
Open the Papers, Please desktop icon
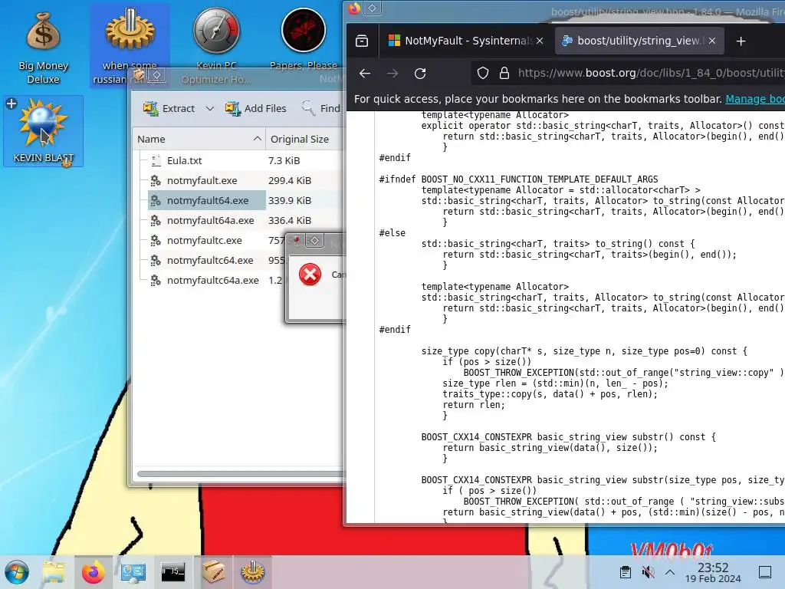(x=304, y=40)
